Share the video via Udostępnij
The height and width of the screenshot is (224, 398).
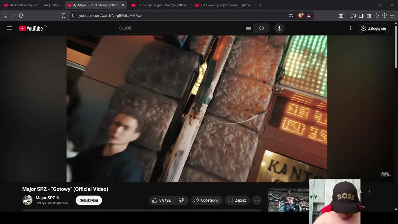pos(206,200)
